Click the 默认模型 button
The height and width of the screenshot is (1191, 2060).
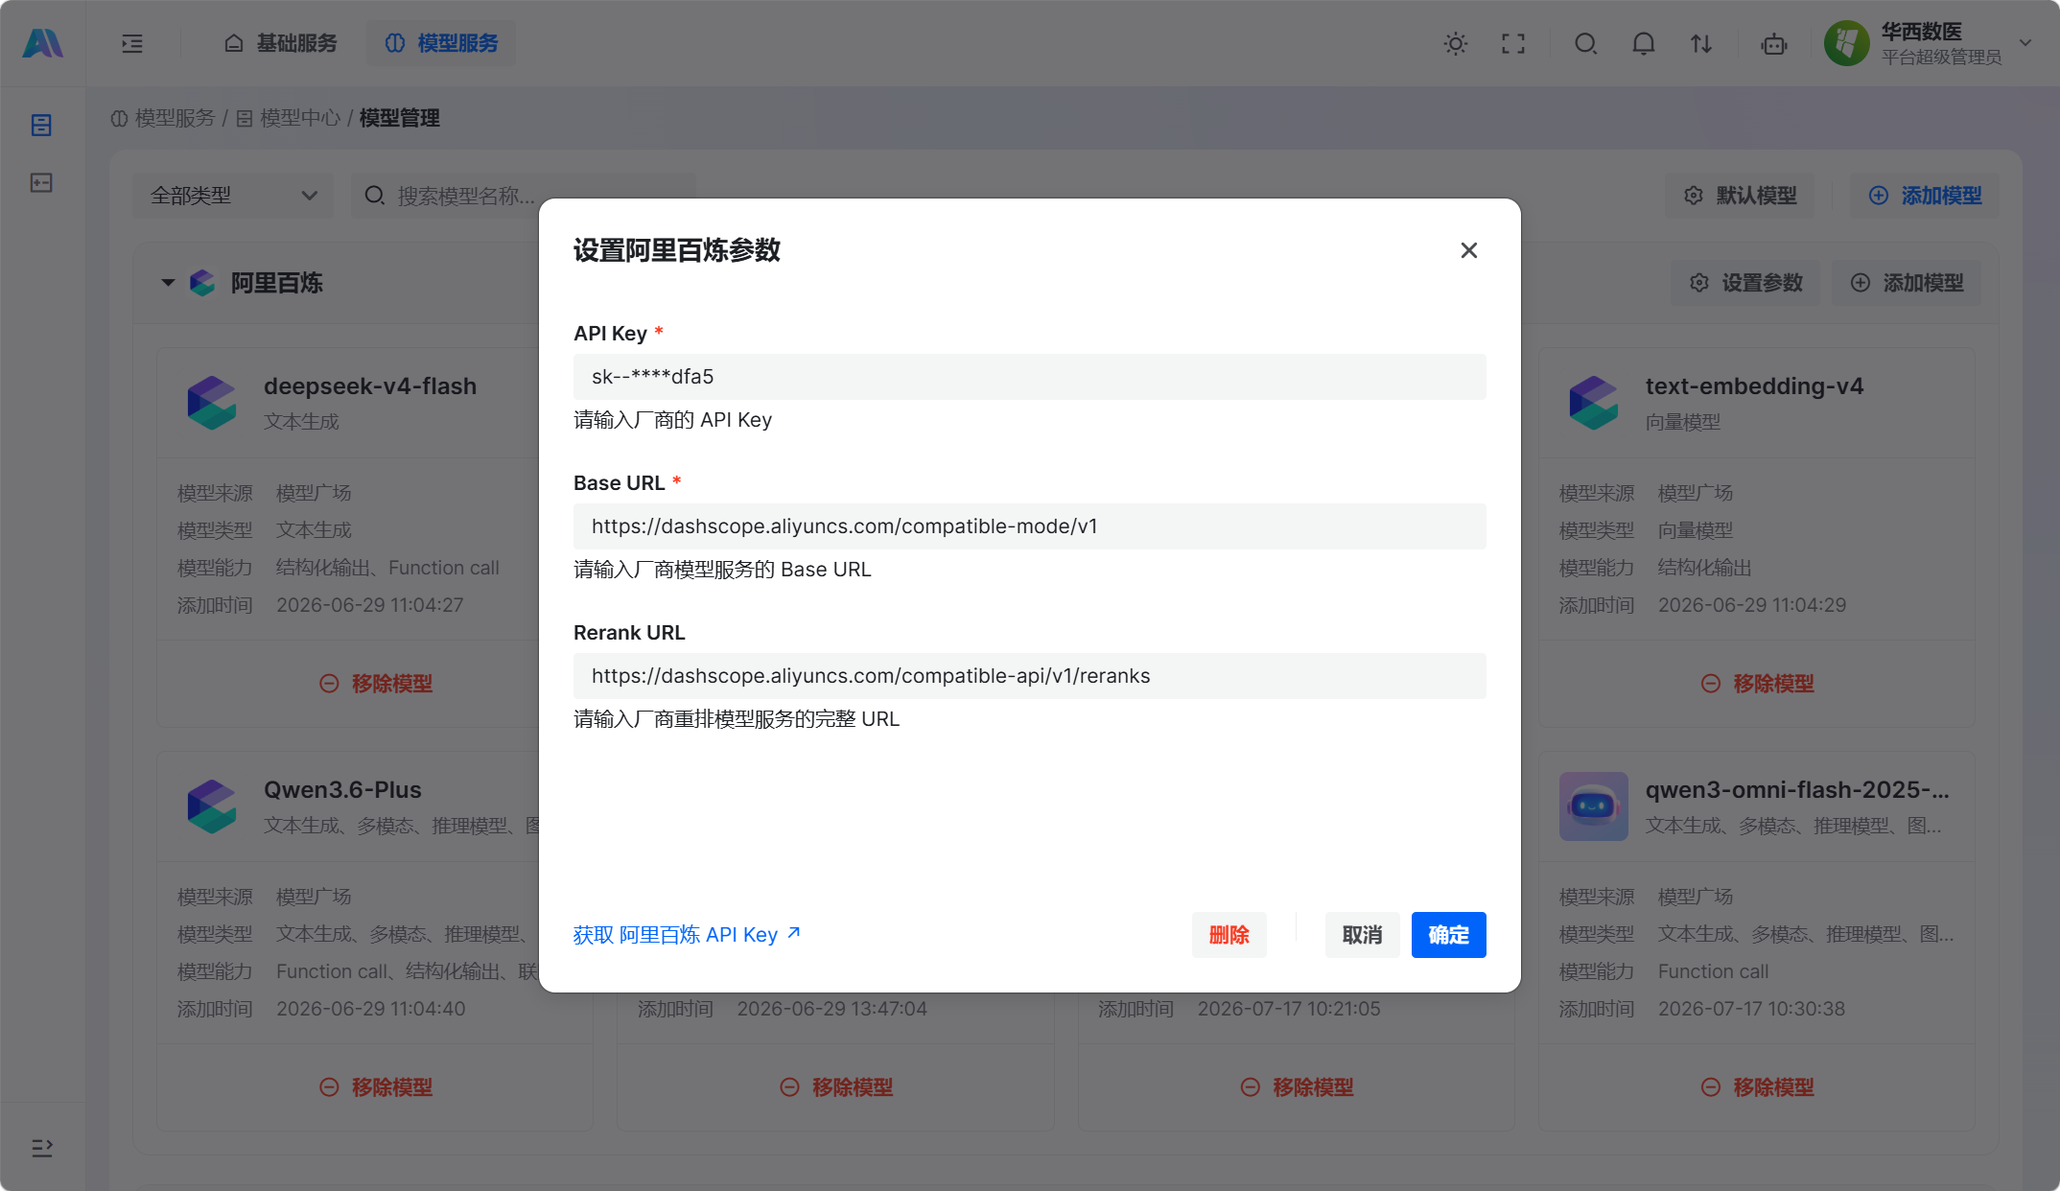coord(1741,196)
